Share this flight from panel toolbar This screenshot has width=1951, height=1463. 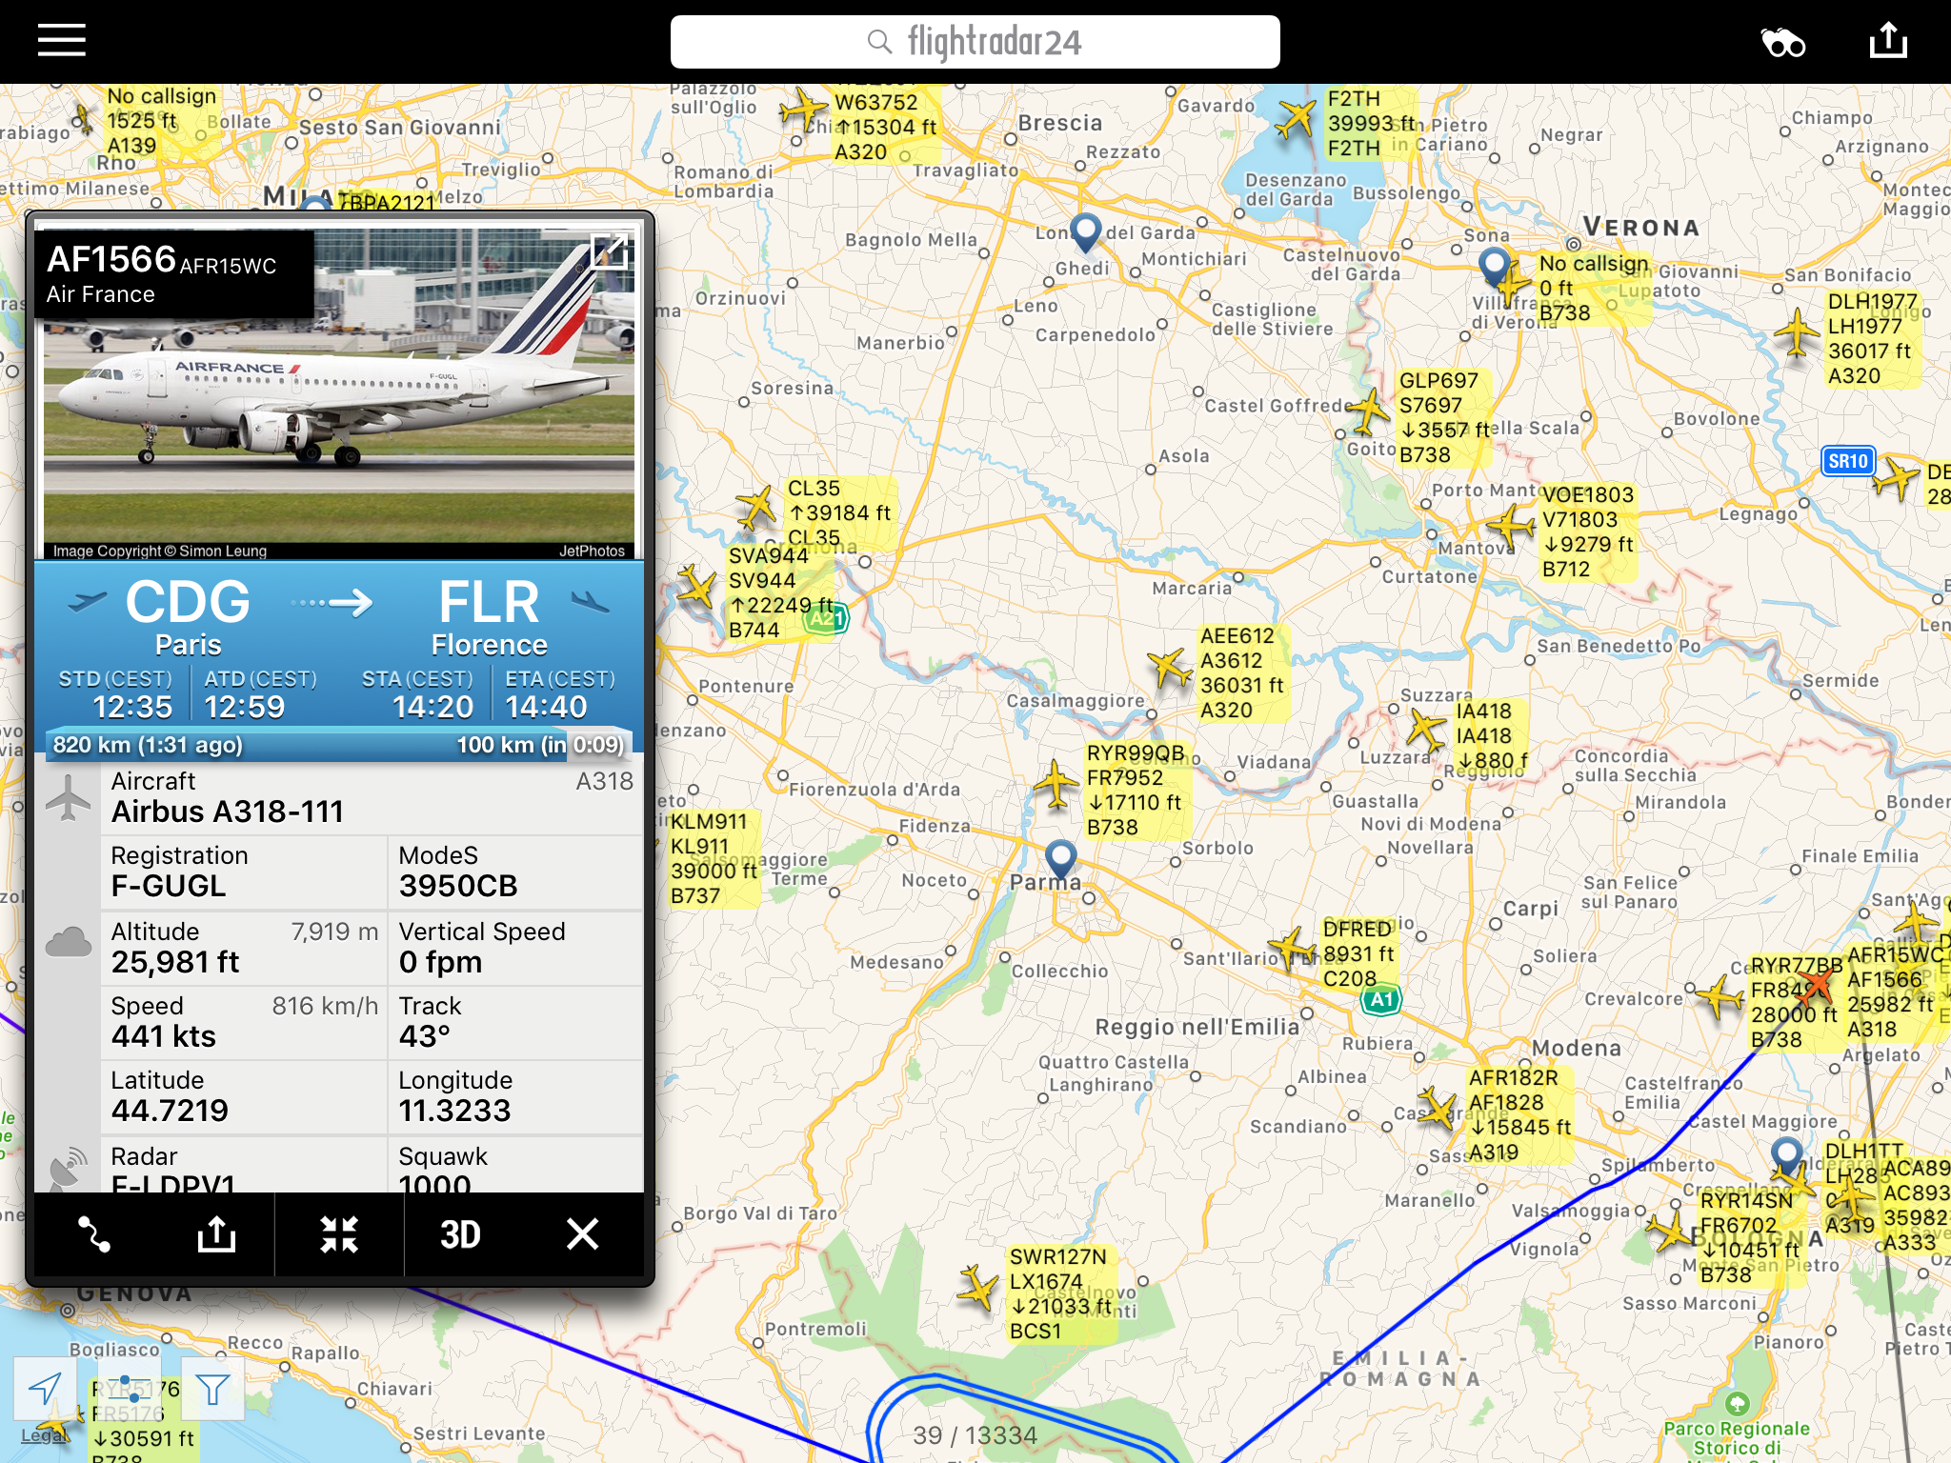click(216, 1233)
